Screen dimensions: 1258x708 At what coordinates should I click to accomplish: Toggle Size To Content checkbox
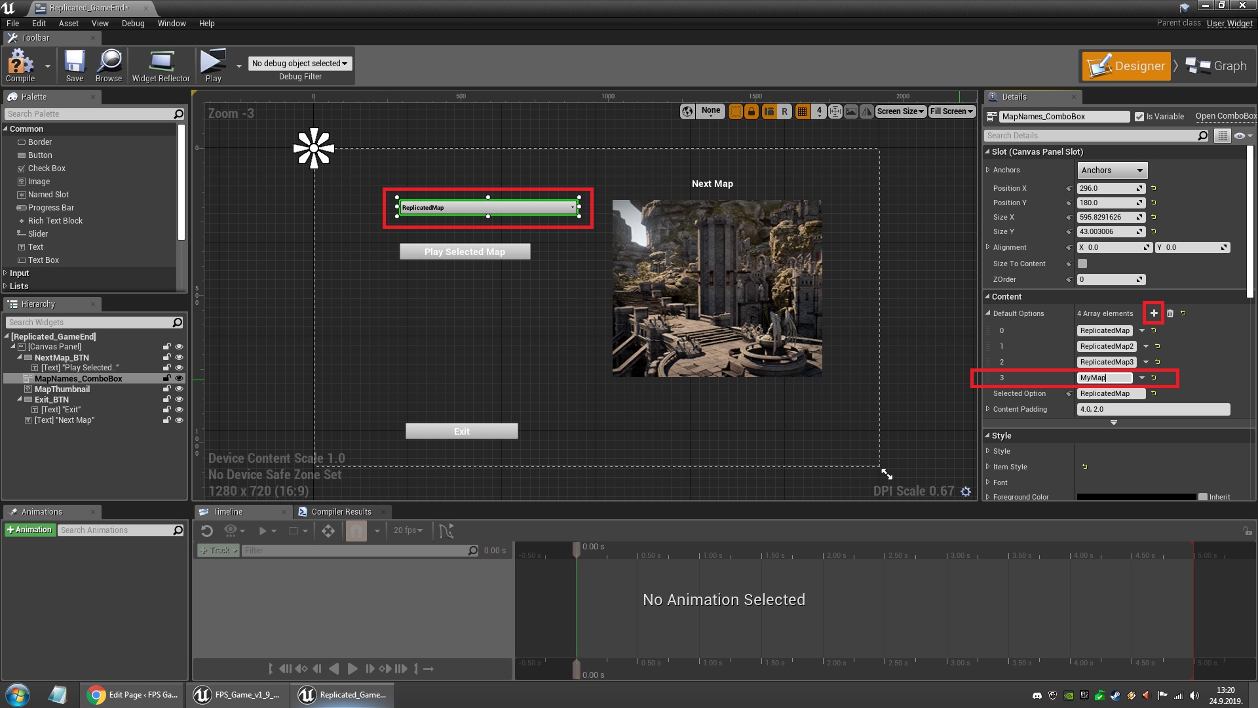(x=1082, y=264)
